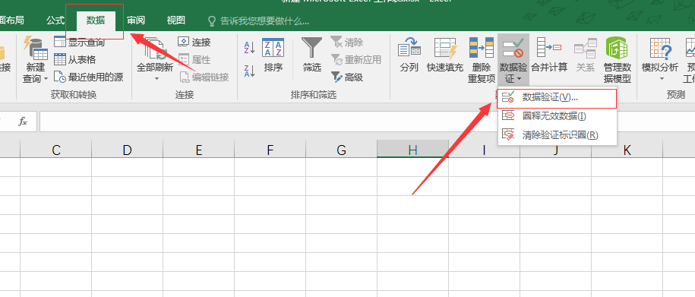Sort descending Z to A
Viewport: 695px width, 297px height.
coord(250,71)
